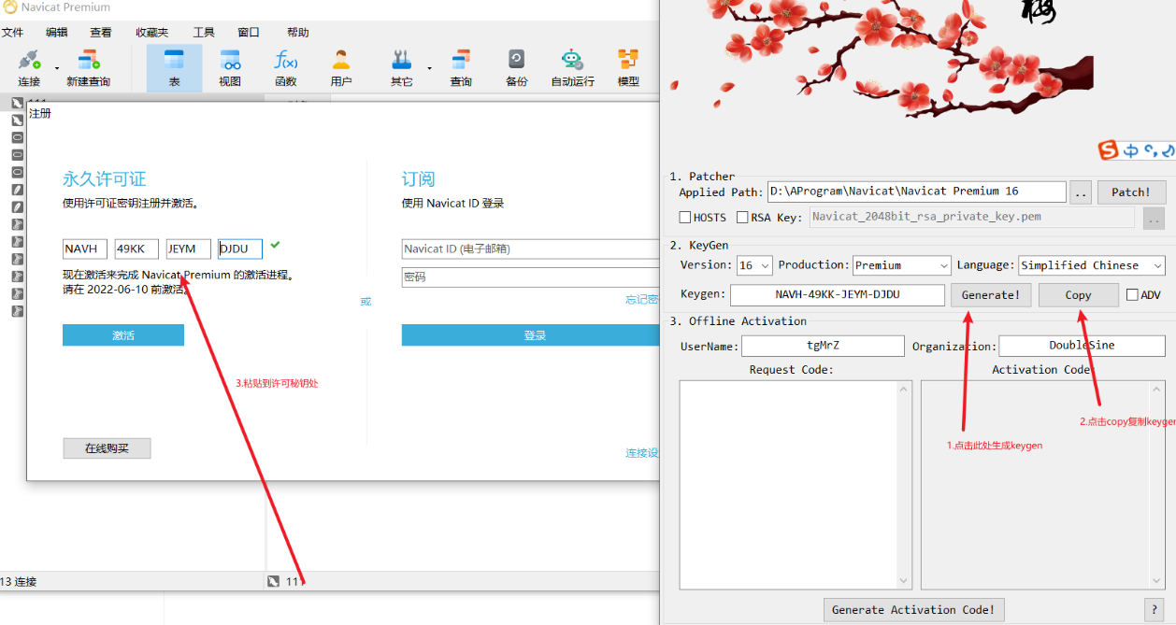The height and width of the screenshot is (625, 1176).
Task: Click inside the Request Code text area
Action: pyautogui.click(x=788, y=484)
